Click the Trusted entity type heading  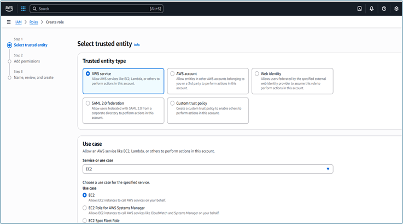point(104,61)
